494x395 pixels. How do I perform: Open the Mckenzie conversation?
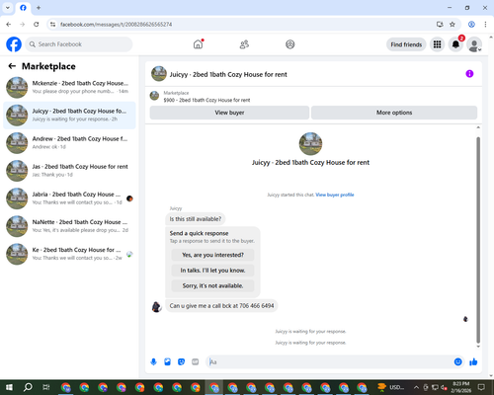pyautogui.click(x=69, y=87)
